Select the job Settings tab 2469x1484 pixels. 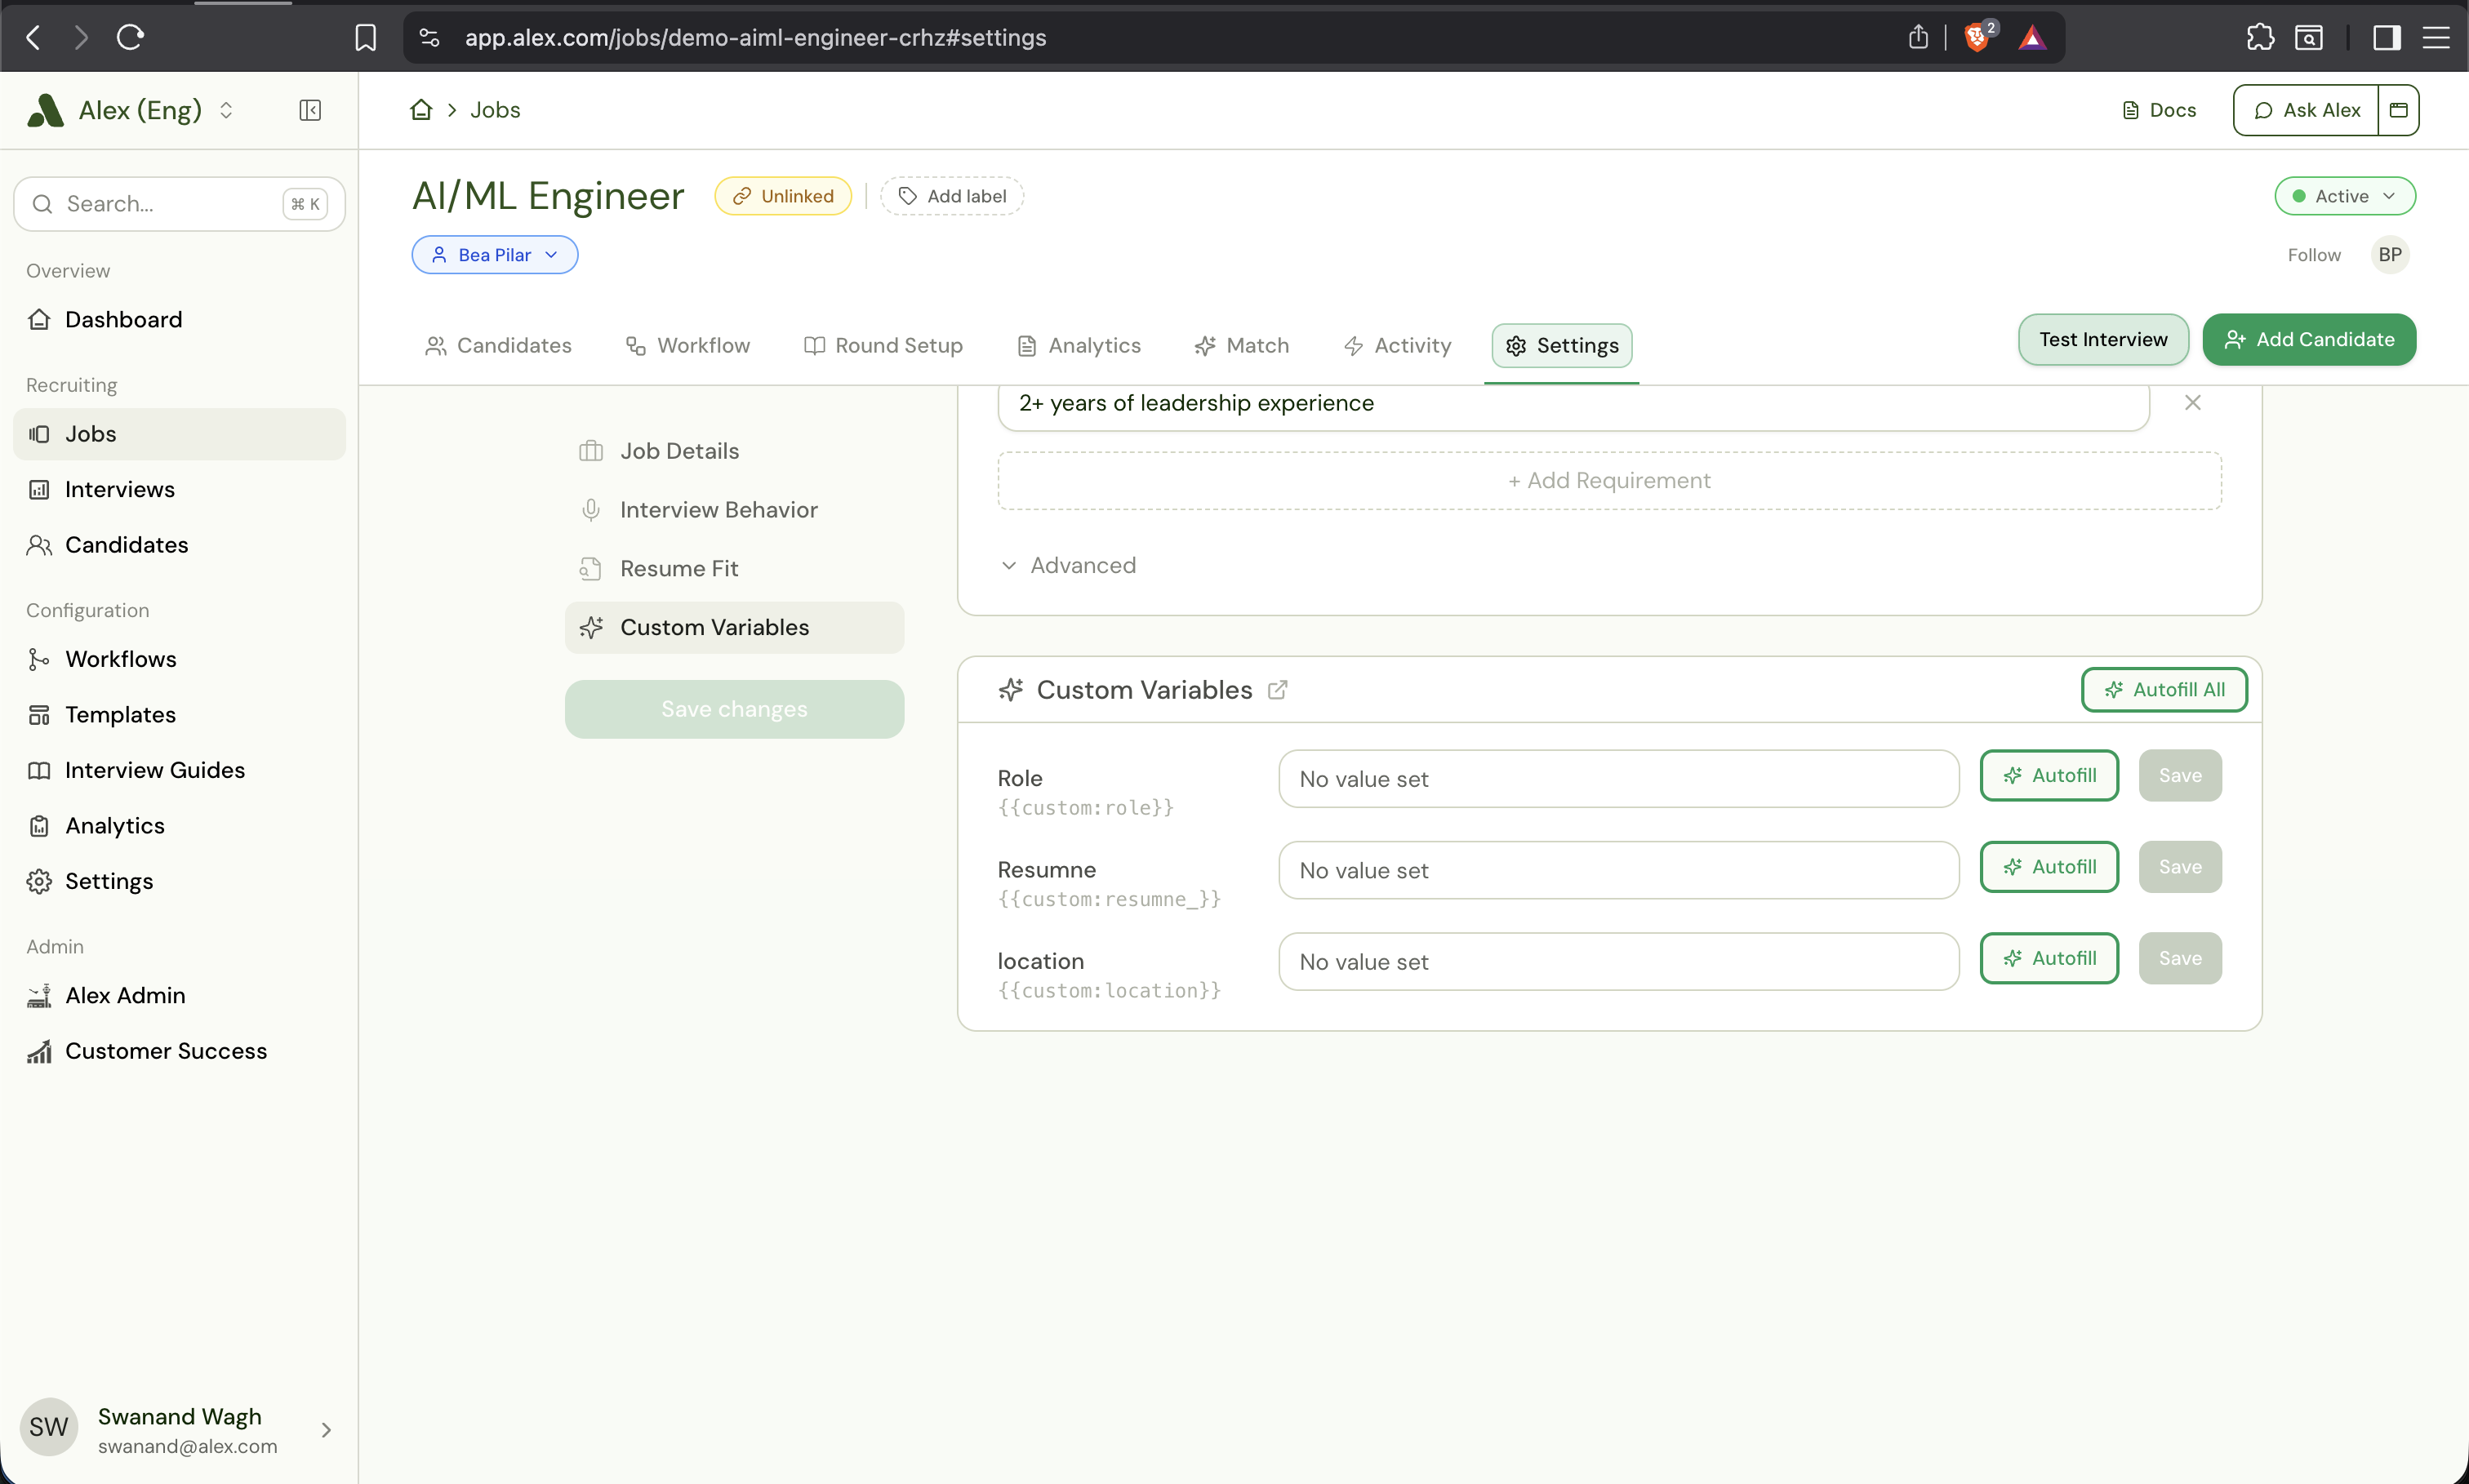(1562, 346)
